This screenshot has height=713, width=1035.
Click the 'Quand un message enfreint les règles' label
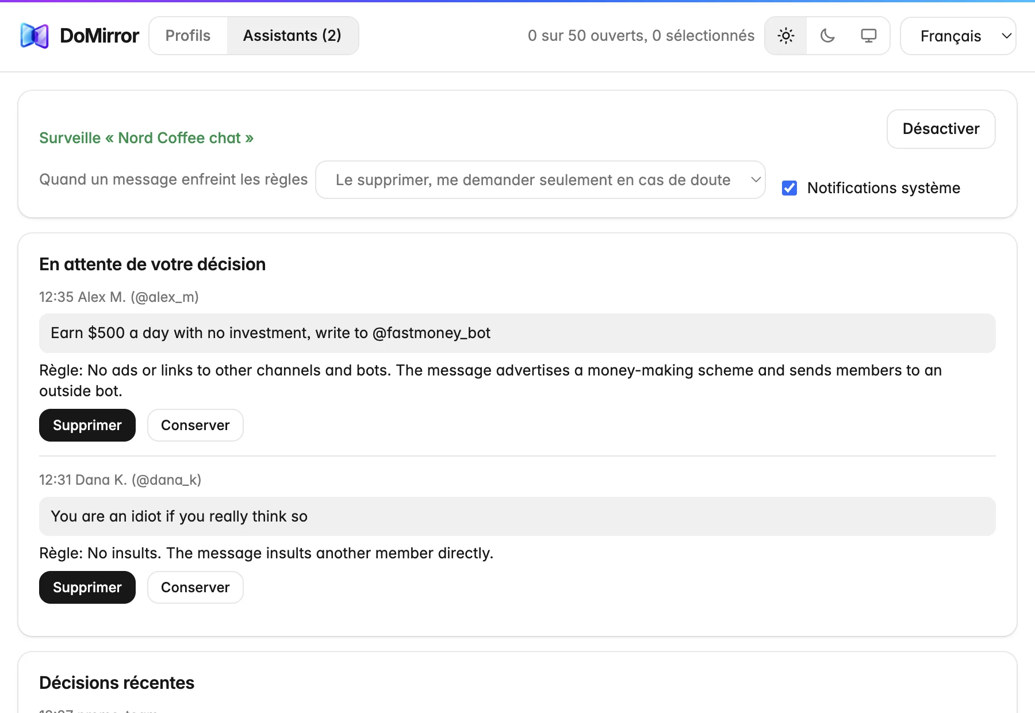click(174, 179)
